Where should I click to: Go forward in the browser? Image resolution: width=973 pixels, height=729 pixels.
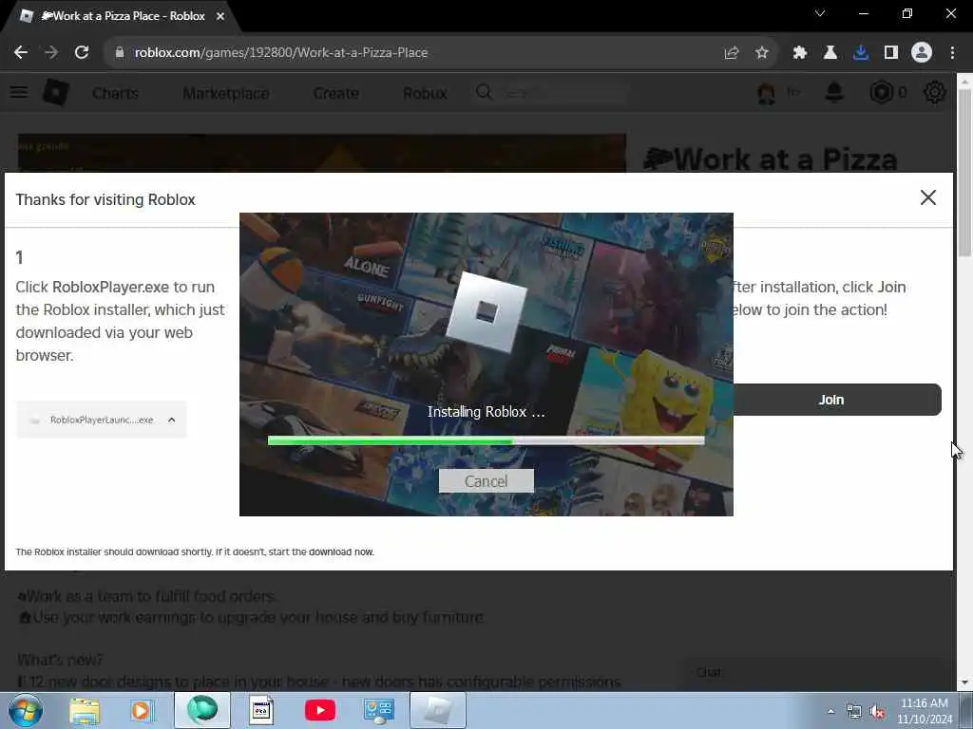[51, 53]
